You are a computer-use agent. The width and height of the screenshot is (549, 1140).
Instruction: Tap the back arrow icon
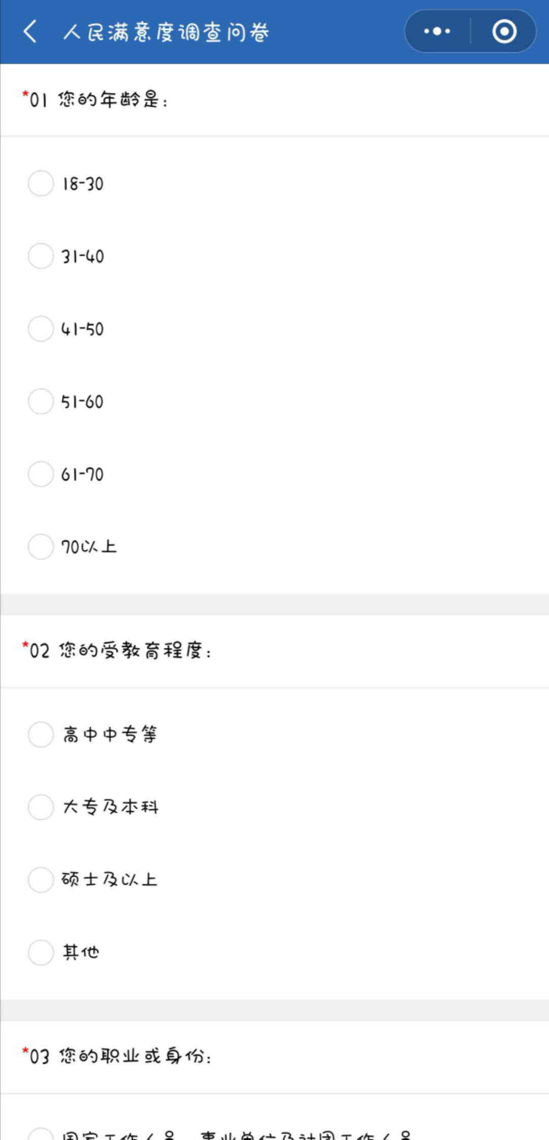tap(30, 32)
